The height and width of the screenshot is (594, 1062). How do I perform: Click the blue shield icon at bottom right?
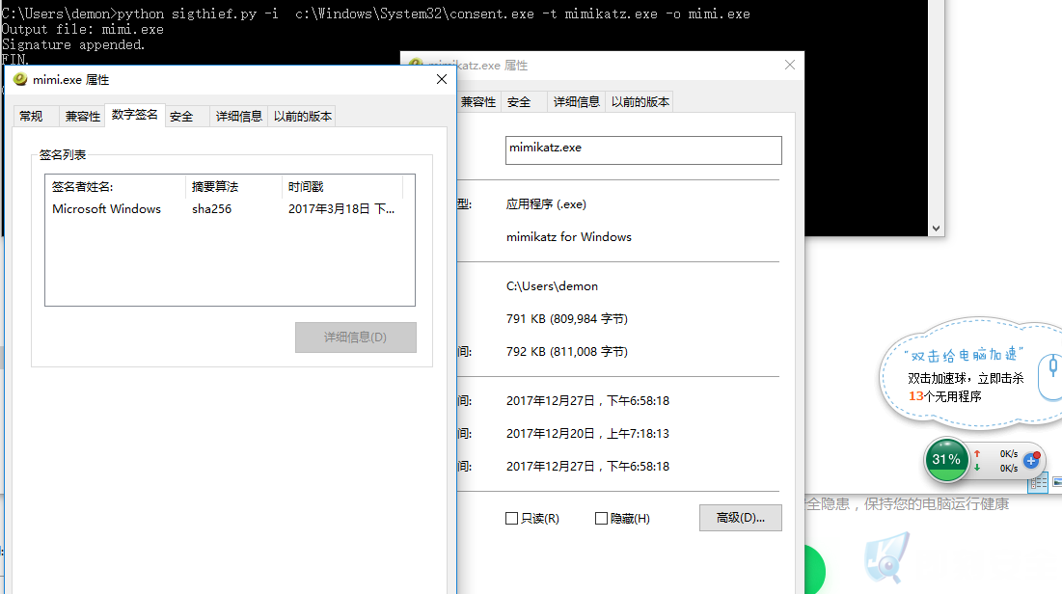point(886,558)
